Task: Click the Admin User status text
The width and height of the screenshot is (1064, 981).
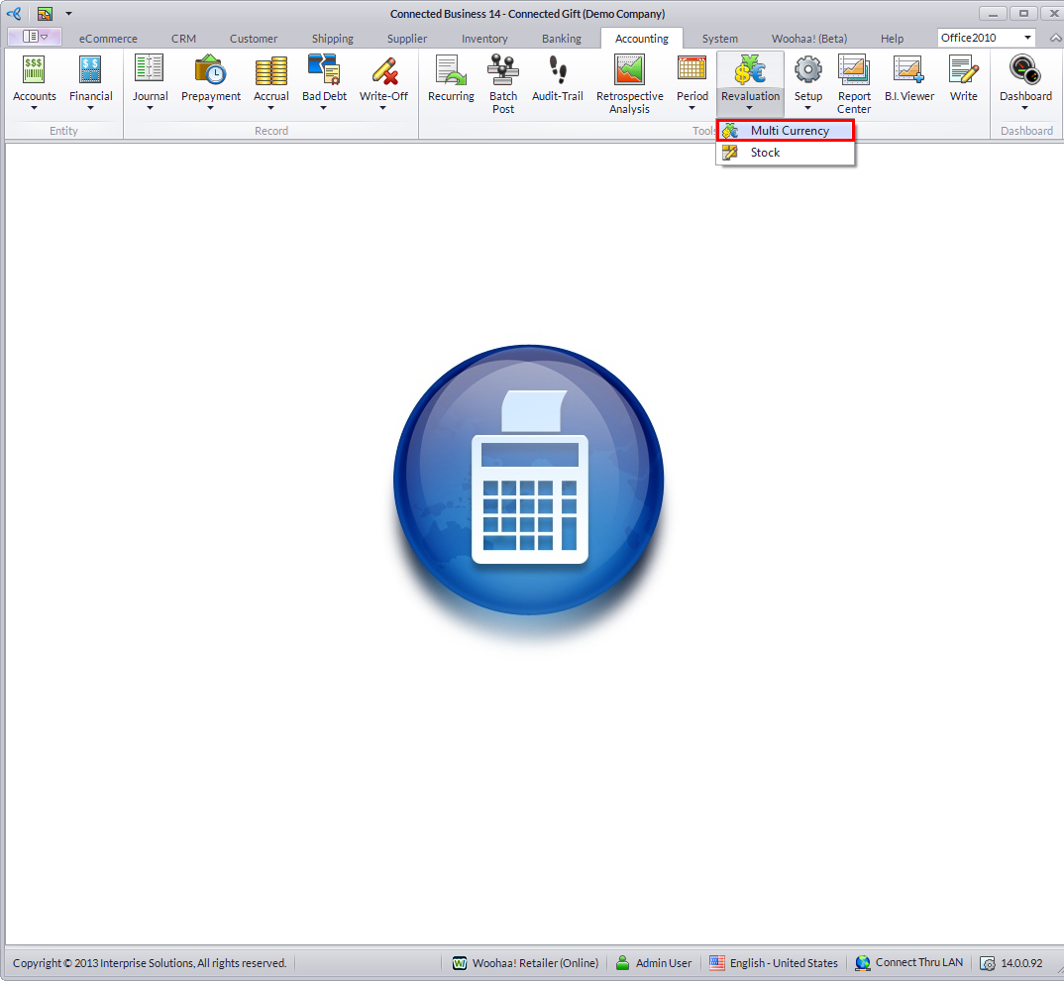Action: [x=663, y=963]
